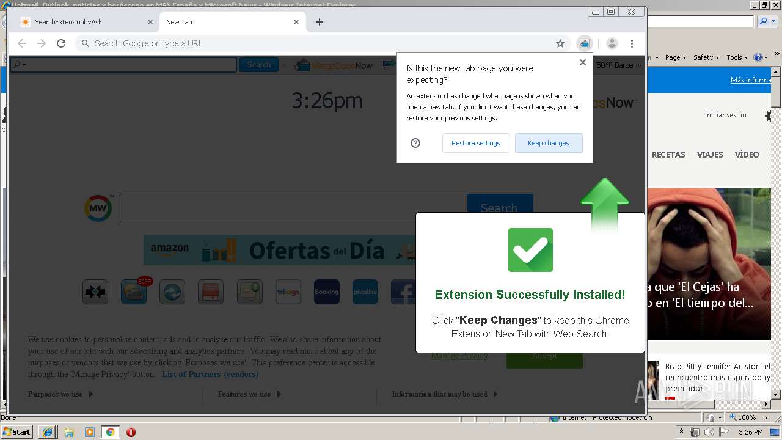Open a new Chrome tab
The image size is (782, 440).
click(x=320, y=22)
